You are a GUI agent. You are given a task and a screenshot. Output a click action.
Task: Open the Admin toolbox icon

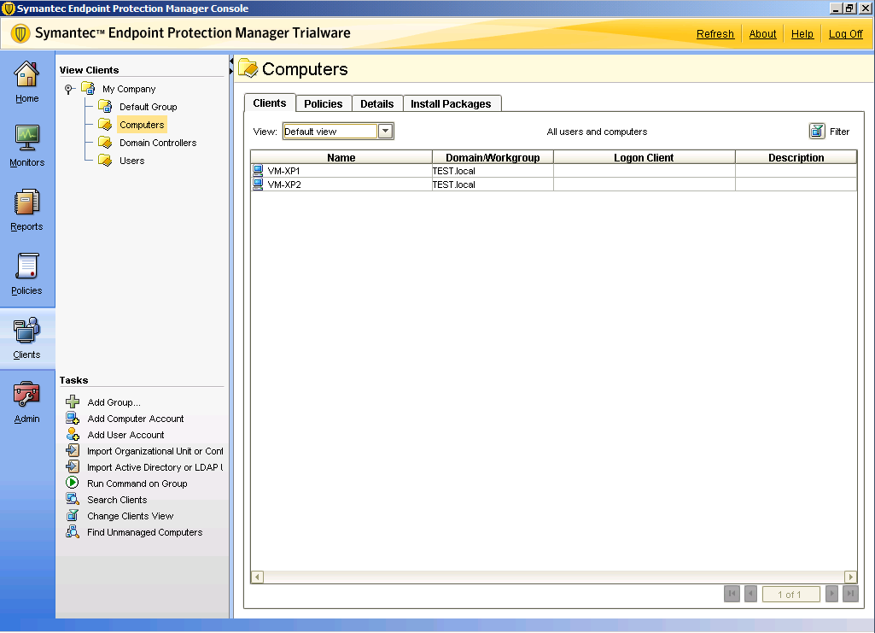(x=26, y=394)
